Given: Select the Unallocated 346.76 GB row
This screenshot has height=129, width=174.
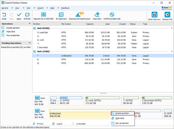Looking at the screenshot, I should pos(103,56).
